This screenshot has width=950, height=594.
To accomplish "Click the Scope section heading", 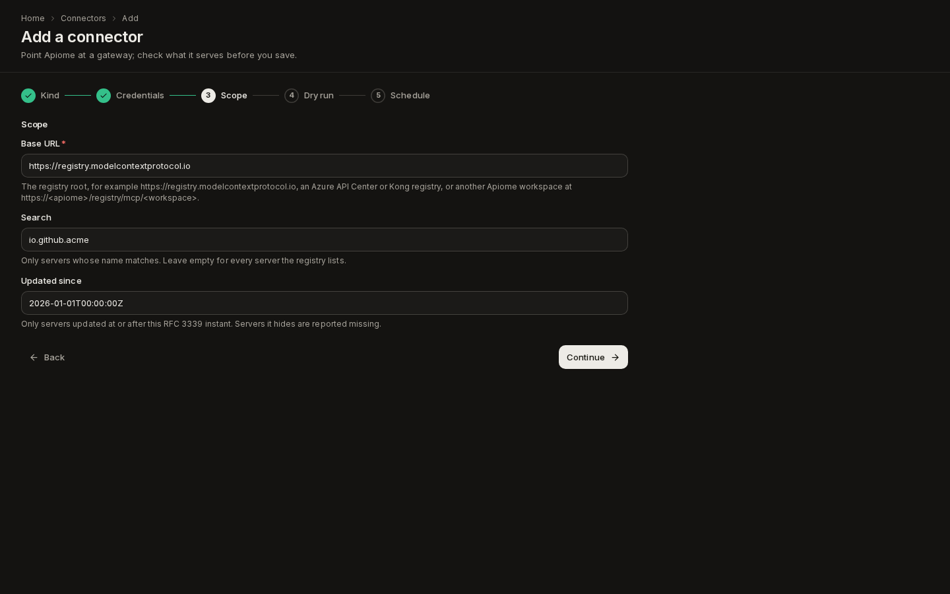I will point(34,124).
